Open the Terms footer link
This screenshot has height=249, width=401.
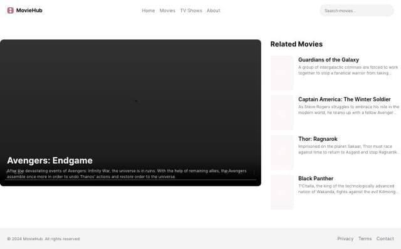365,239
